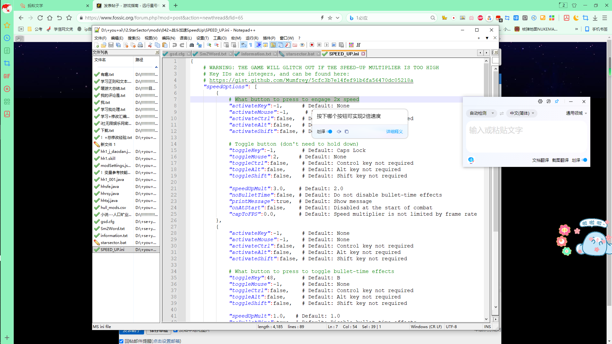Toggle the Word Wrap toolbar icon
Image resolution: width=612 pixels, height=344 pixels.
pyautogui.click(x=244, y=45)
